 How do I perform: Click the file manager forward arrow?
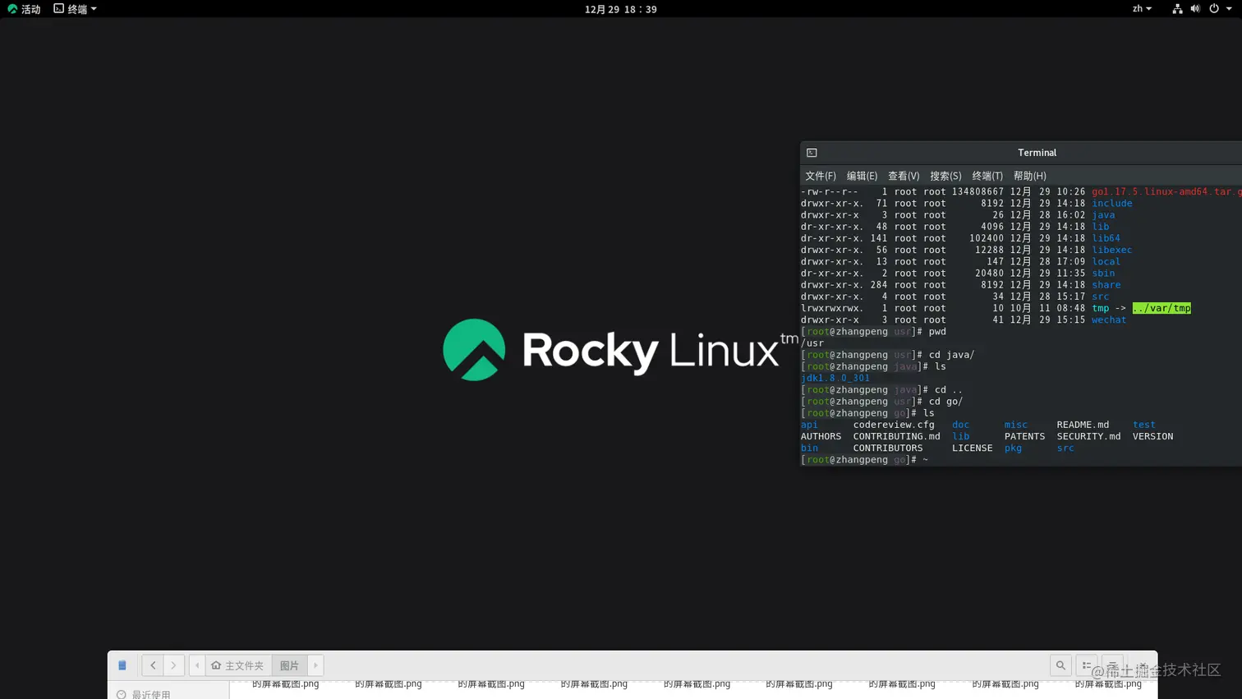[x=173, y=665]
